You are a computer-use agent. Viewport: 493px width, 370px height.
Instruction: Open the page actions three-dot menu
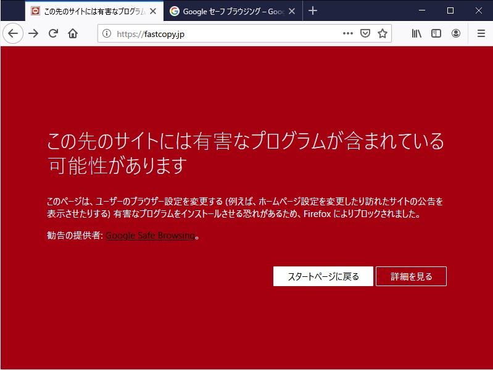(x=348, y=33)
